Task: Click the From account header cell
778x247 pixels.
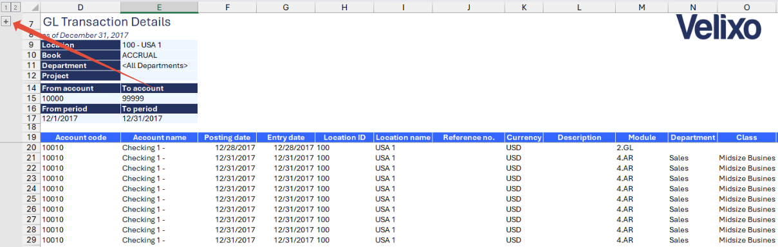Action: point(80,89)
